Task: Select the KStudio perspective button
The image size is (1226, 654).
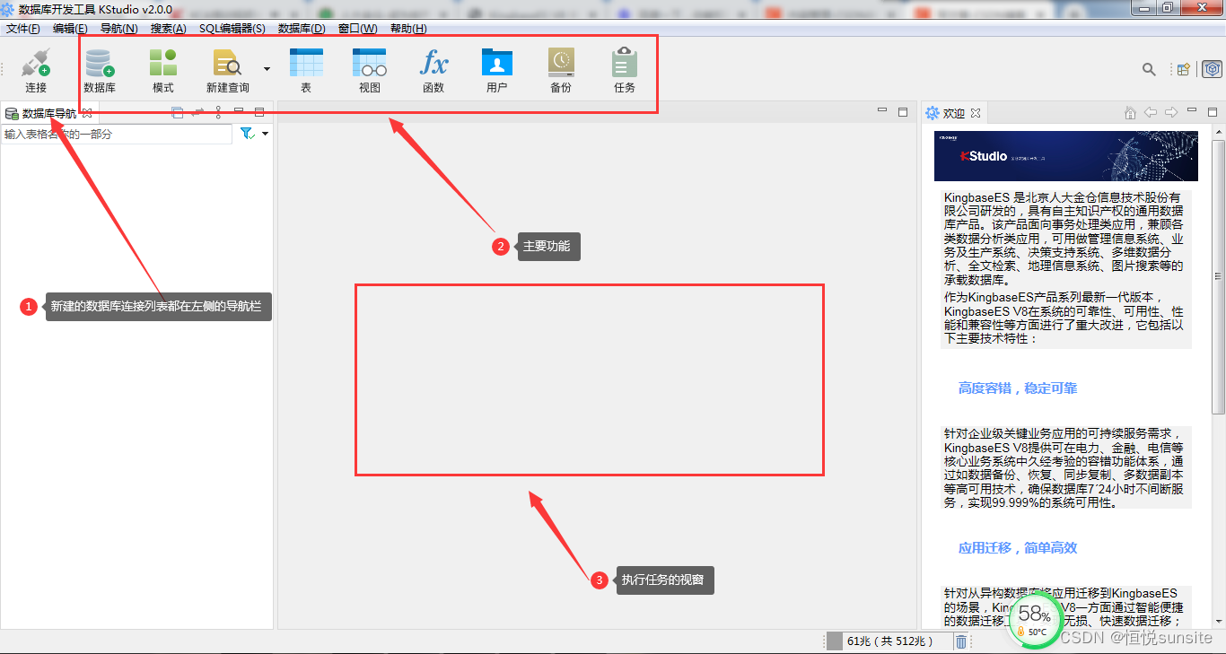Action: (1213, 69)
